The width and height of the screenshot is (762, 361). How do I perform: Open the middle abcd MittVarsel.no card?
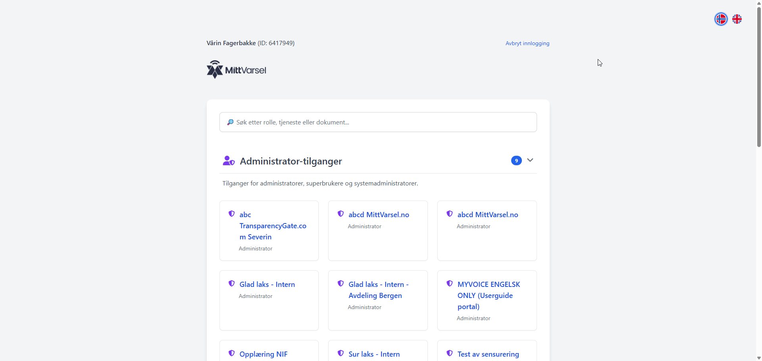[379, 215]
